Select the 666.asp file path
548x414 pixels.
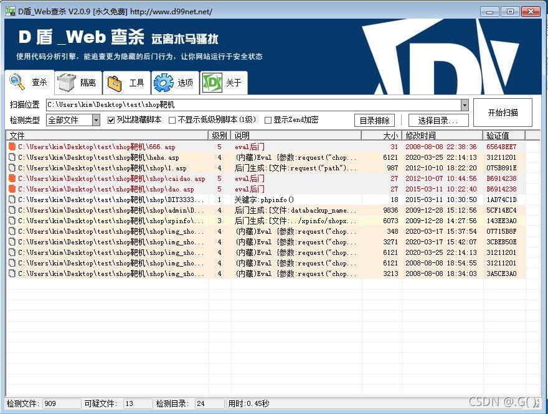click(97, 147)
